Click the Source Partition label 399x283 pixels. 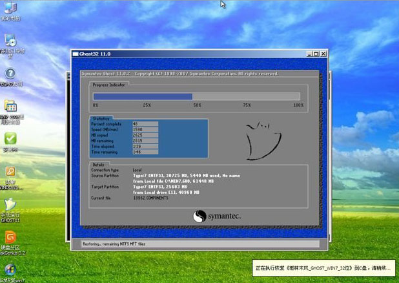pyautogui.click(x=105, y=176)
